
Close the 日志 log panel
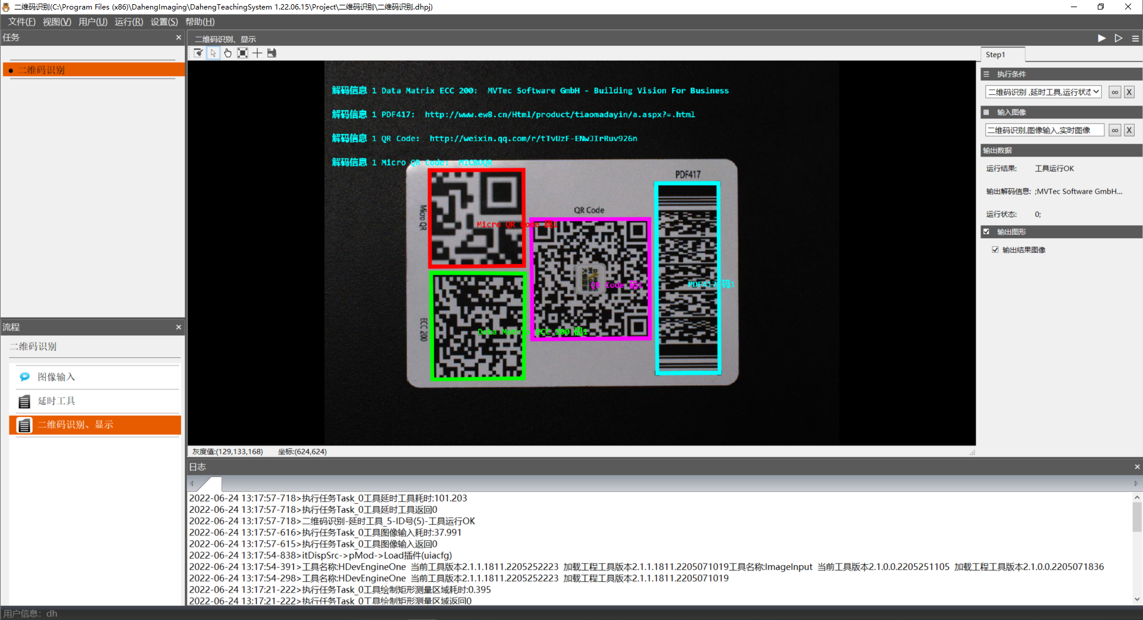click(x=1137, y=467)
